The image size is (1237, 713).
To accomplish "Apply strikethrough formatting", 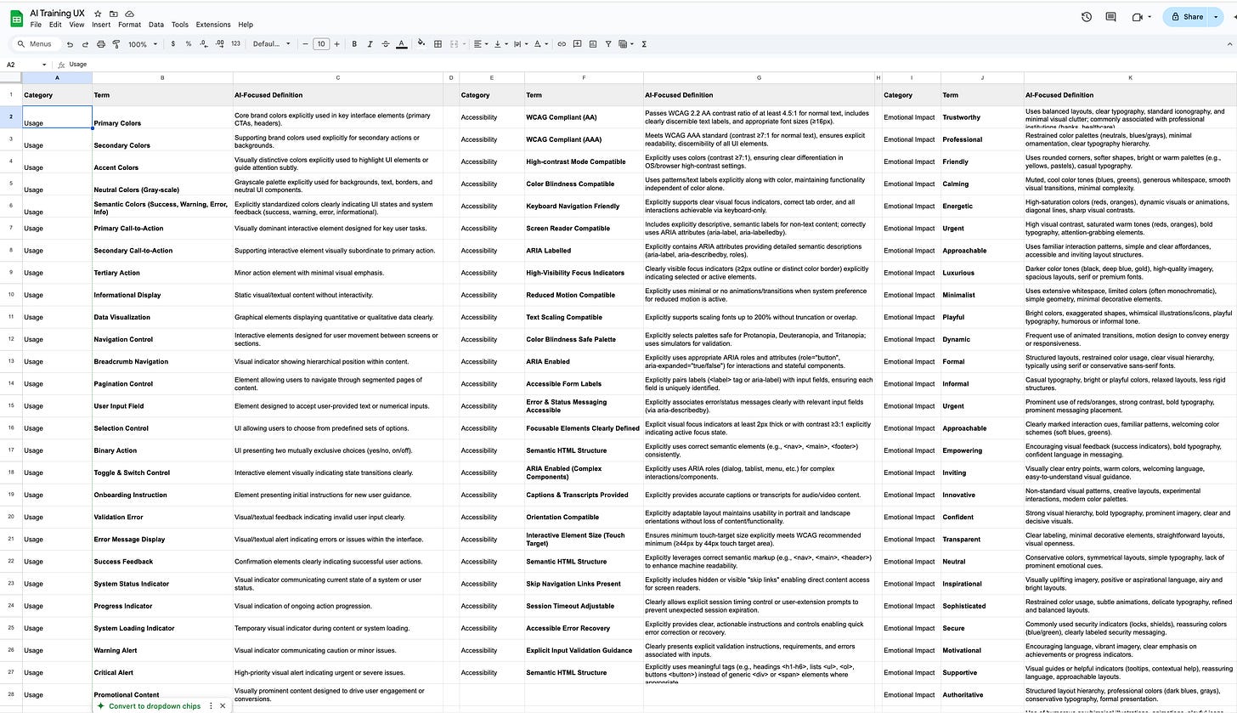I will pyautogui.click(x=385, y=44).
